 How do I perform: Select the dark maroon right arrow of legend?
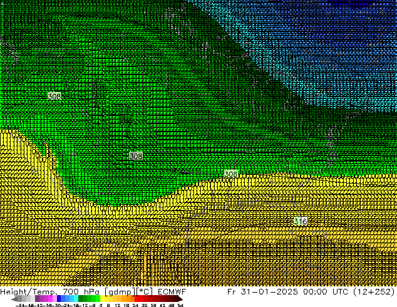pos(180,299)
